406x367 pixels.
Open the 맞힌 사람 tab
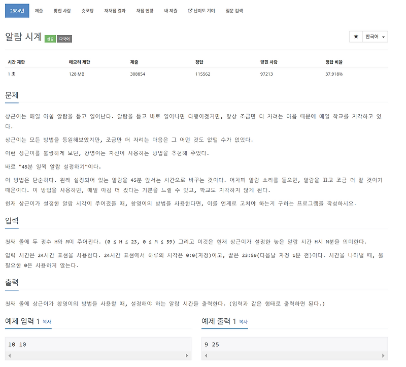coord(63,10)
